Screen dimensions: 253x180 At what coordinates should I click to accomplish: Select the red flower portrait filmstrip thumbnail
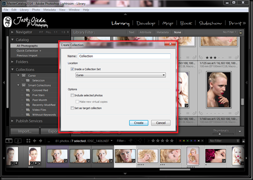click(x=215, y=156)
